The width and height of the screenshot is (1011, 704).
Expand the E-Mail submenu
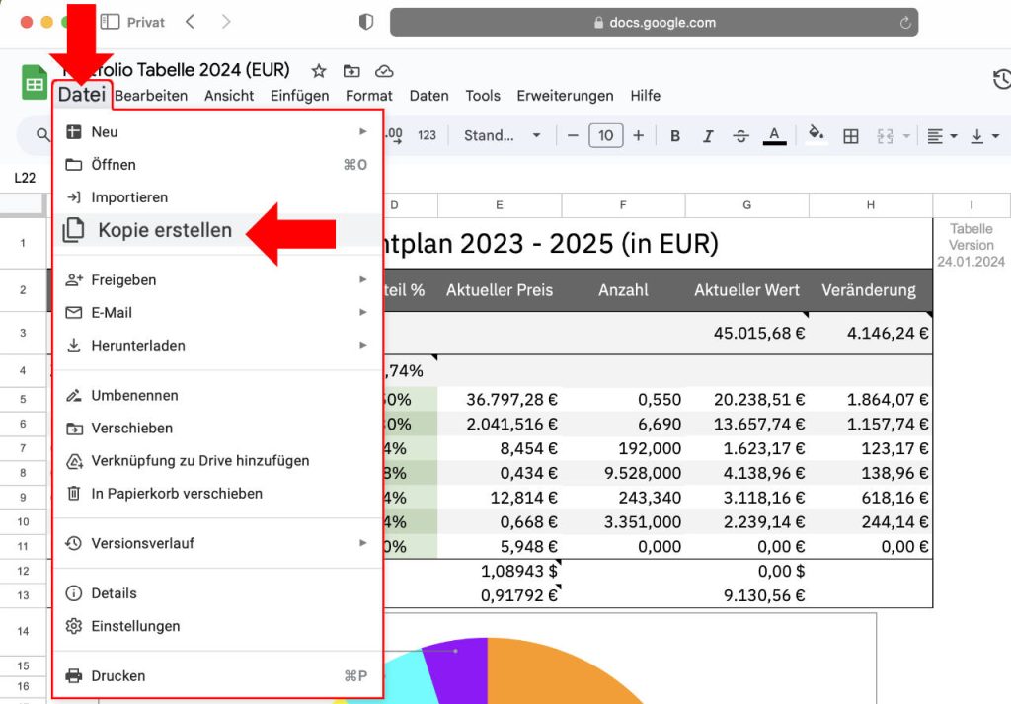coord(218,313)
